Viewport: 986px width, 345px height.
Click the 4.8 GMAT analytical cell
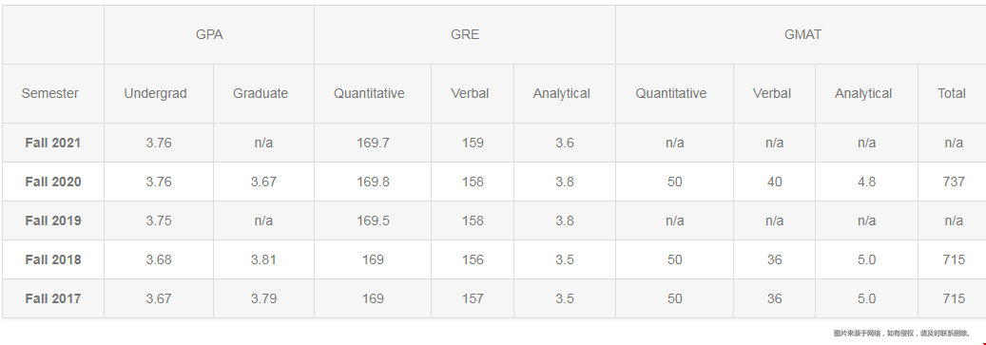tap(866, 182)
